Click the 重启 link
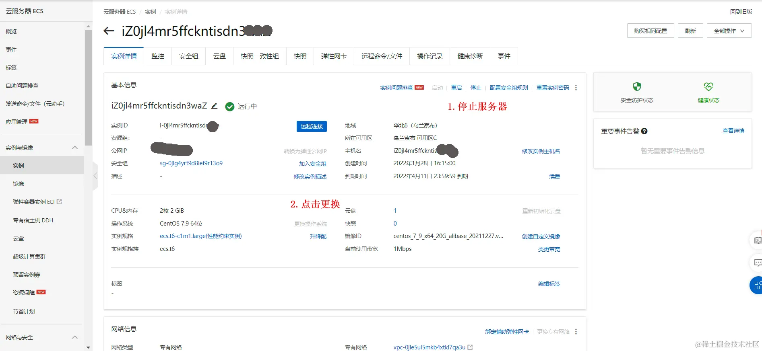 (x=456, y=88)
